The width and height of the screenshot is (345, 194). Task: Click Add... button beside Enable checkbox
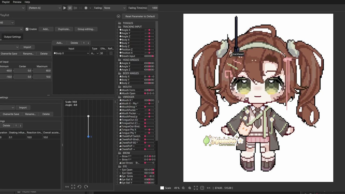click(46, 29)
